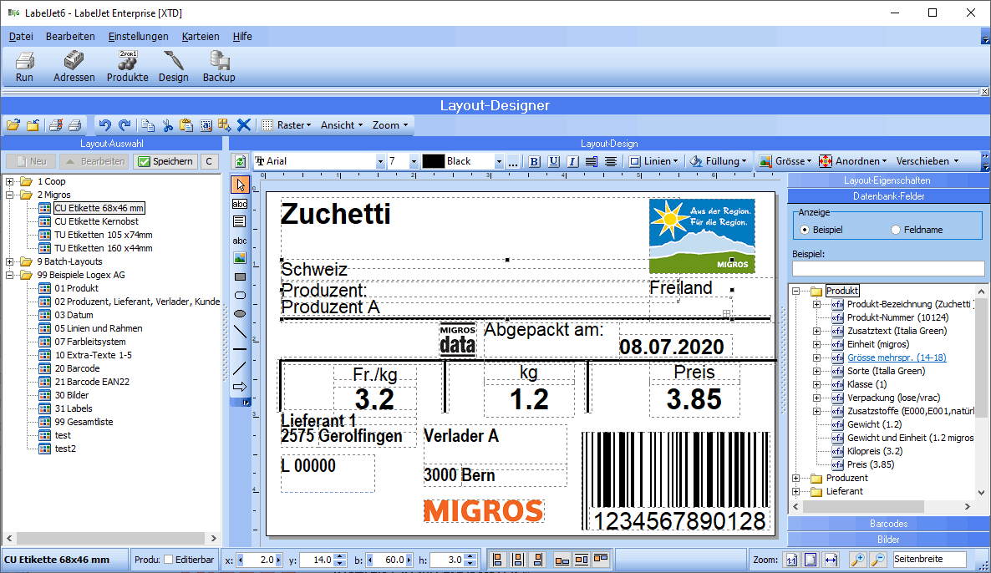Launch the Design tool
Image resolution: width=991 pixels, height=573 pixels.
coord(173,66)
